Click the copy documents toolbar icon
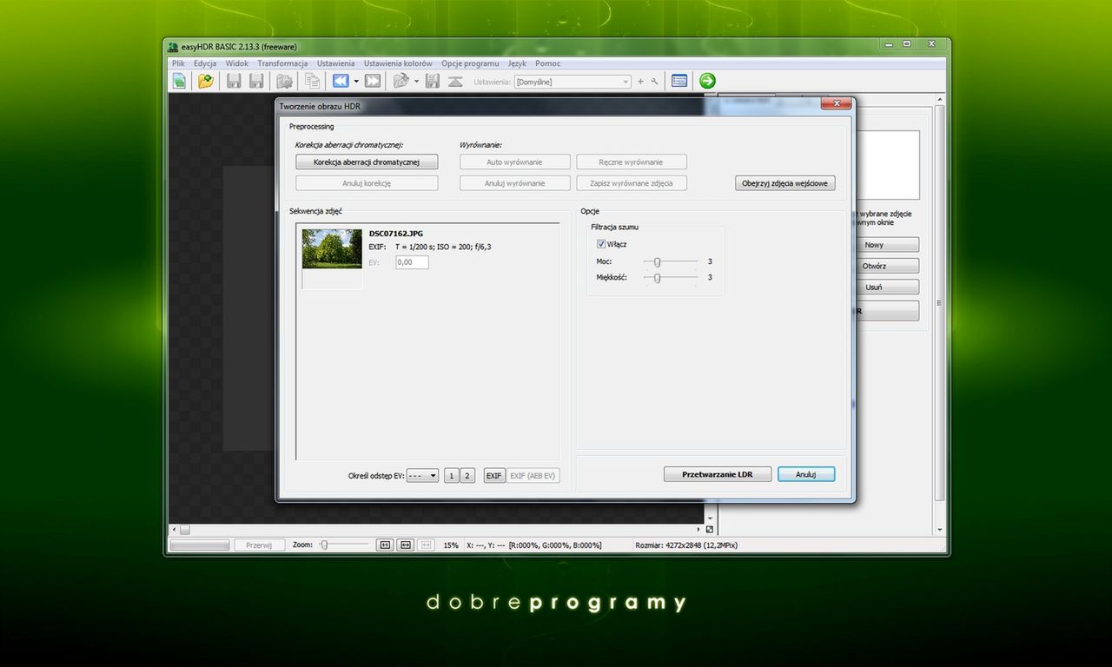Viewport: 1112px width, 667px height. 312,81
